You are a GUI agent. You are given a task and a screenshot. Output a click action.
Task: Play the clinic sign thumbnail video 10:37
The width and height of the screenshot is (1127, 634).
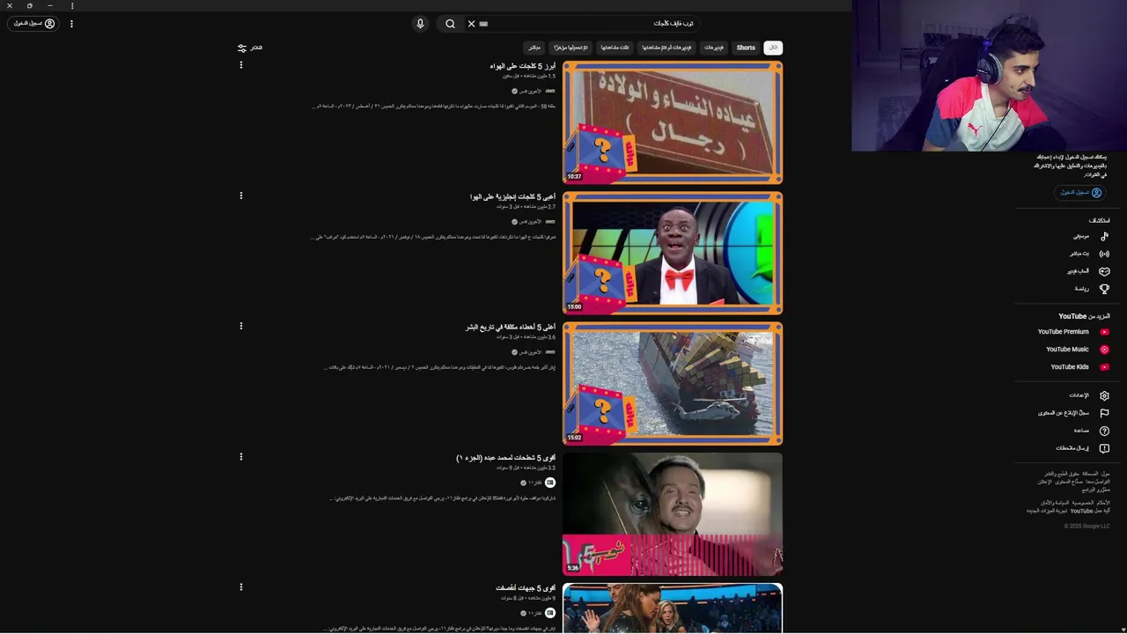point(673,122)
